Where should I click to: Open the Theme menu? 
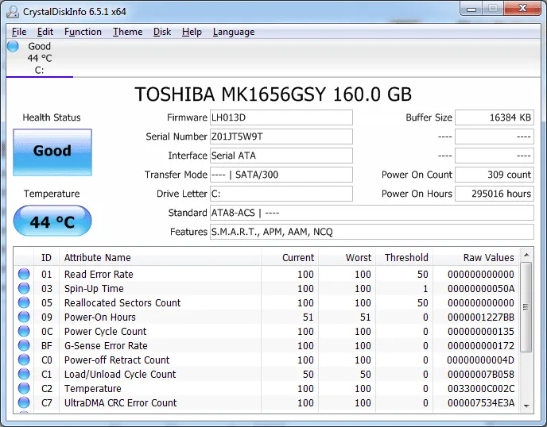(x=127, y=32)
